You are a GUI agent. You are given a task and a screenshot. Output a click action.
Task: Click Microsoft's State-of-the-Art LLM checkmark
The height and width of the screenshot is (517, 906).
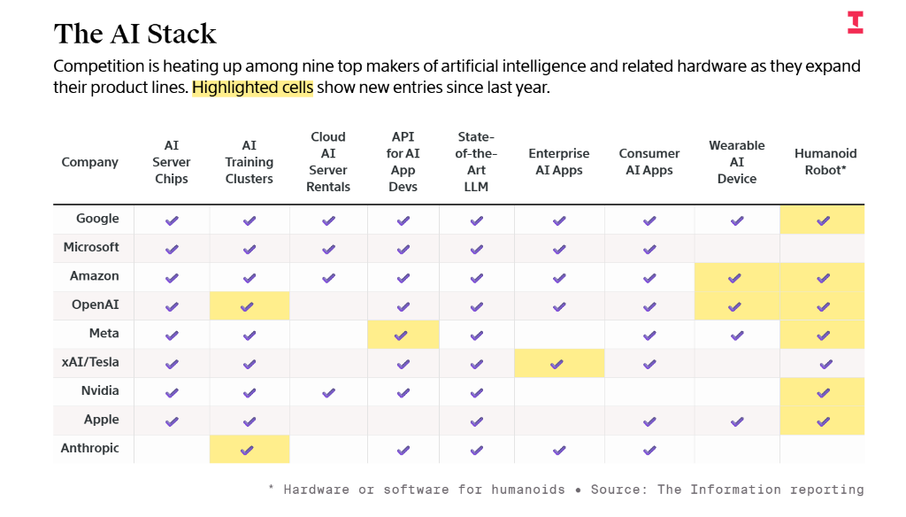pyautogui.click(x=476, y=249)
